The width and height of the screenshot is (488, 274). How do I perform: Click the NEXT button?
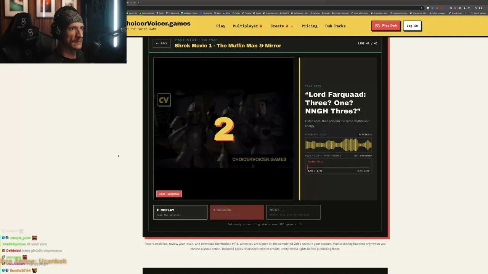tap(293, 212)
